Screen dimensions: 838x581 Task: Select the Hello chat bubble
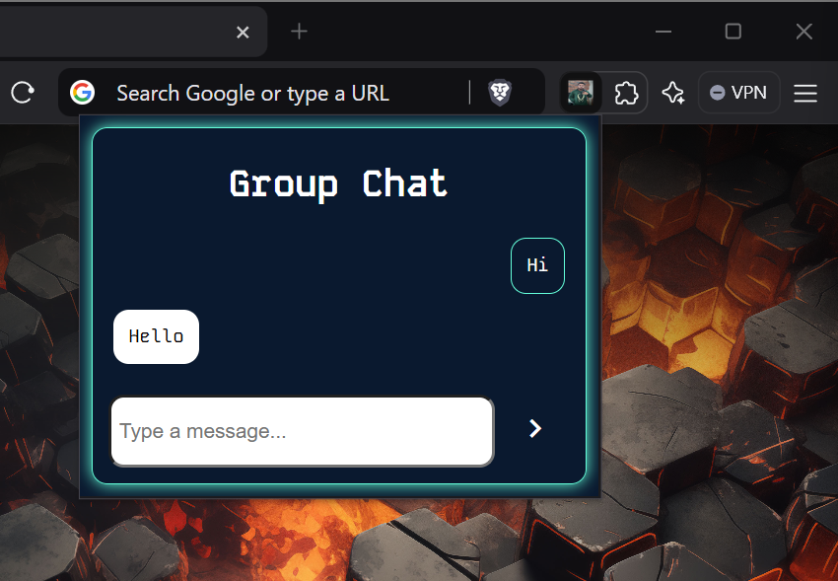point(156,336)
